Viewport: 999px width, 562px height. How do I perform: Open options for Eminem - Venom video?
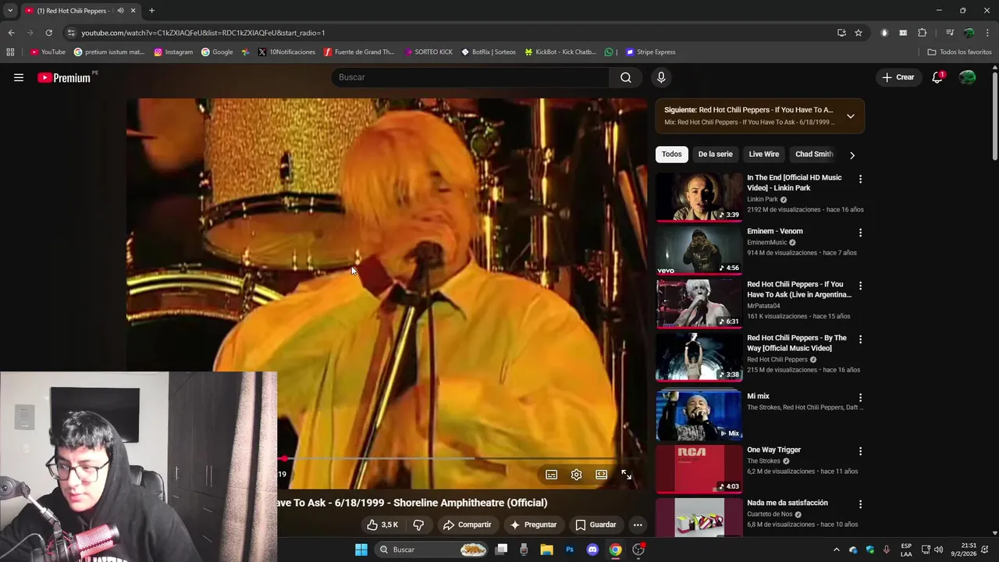(x=860, y=233)
